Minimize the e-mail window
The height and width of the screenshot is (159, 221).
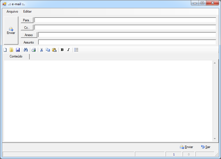pyautogui.click(x=195, y=3)
